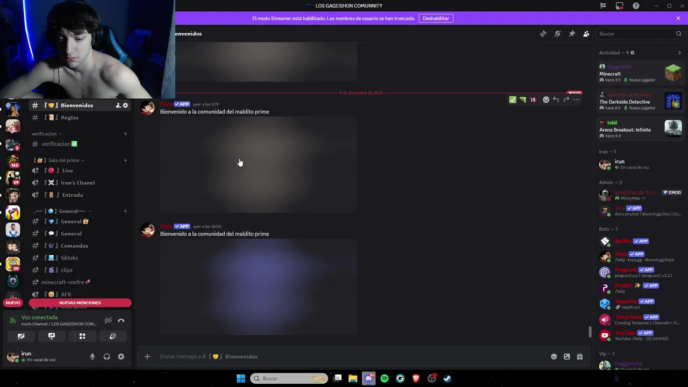
Task: Click the NUEVO server list indicator
Action: pyautogui.click(x=13, y=303)
